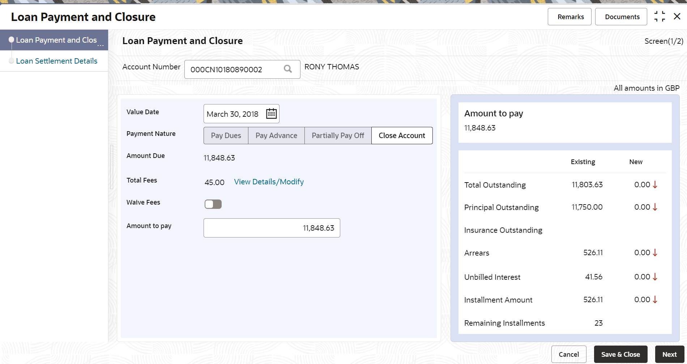Image resolution: width=687 pixels, height=364 pixels.
Task: Click All amounts in GBP label
Action: pos(647,88)
